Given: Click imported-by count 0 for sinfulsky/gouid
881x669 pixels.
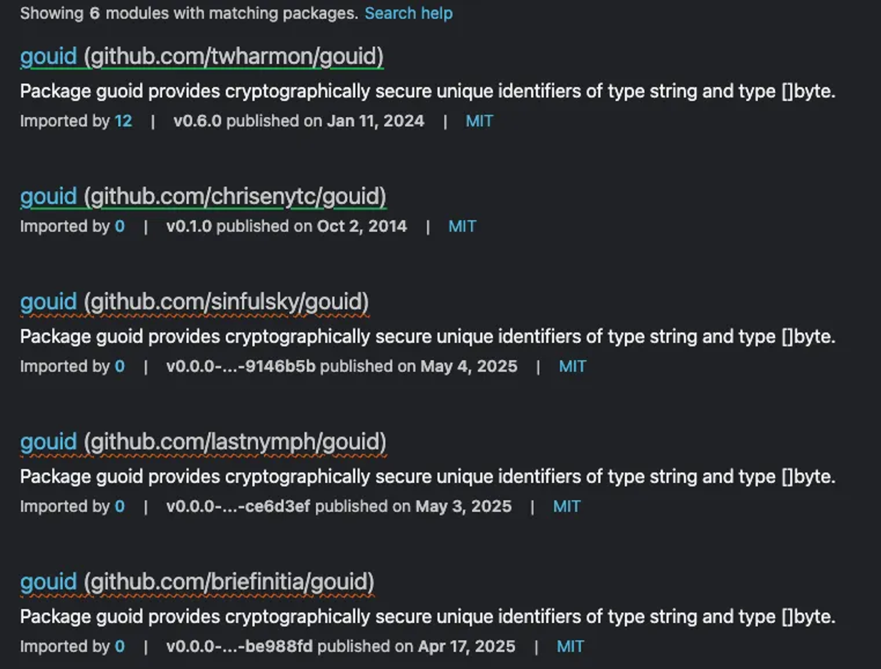Looking at the screenshot, I should (x=119, y=366).
